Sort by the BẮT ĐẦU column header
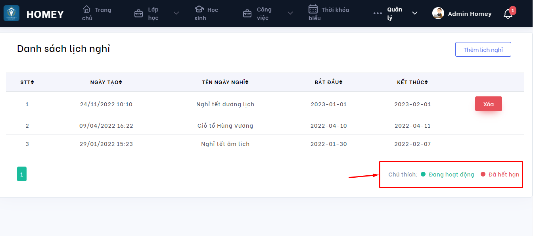This screenshot has height=236, width=533. [328, 82]
